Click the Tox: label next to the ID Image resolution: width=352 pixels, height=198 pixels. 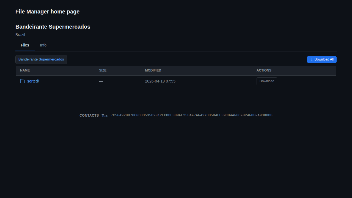point(105,116)
